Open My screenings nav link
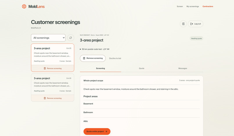 coord(193,6)
